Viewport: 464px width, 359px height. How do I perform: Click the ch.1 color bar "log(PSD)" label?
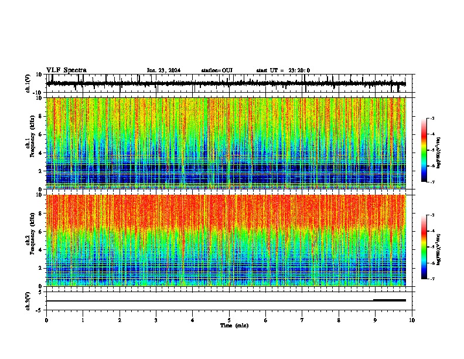(x=439, y=153)
